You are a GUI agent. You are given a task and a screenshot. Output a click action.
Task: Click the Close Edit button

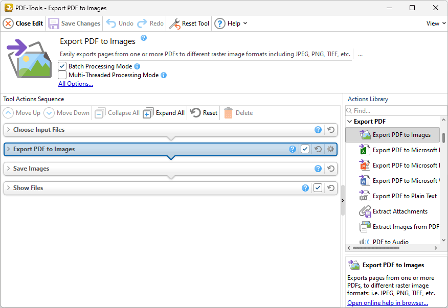23,23
